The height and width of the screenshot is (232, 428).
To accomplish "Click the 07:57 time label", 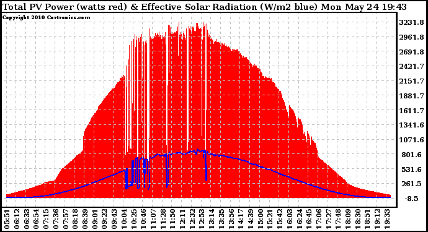I will [x=65, y=219].
